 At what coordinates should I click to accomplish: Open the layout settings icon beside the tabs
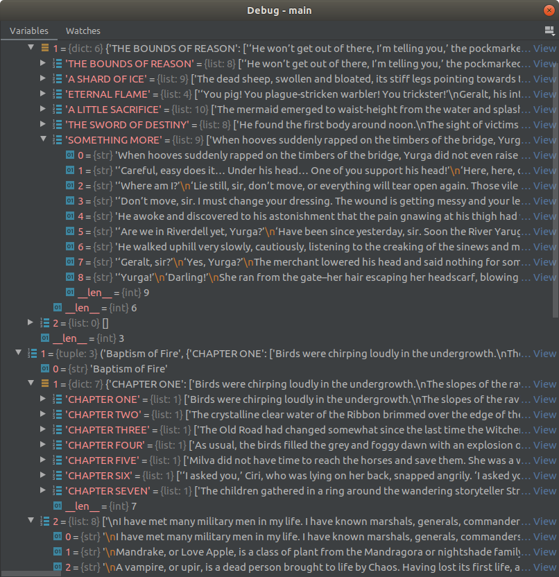point(549,31)
